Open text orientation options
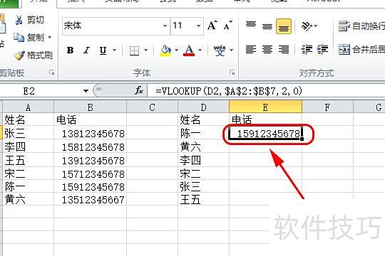 [309, 26]
